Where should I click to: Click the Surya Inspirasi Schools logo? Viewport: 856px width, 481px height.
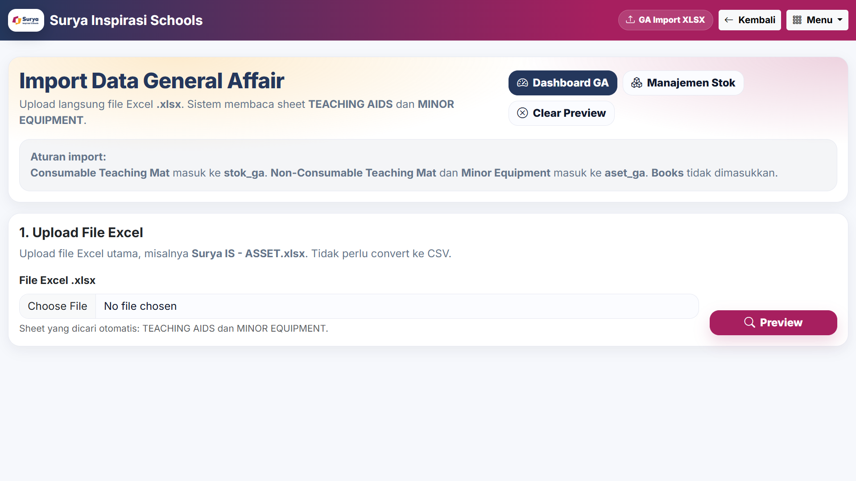coord(26,20)
